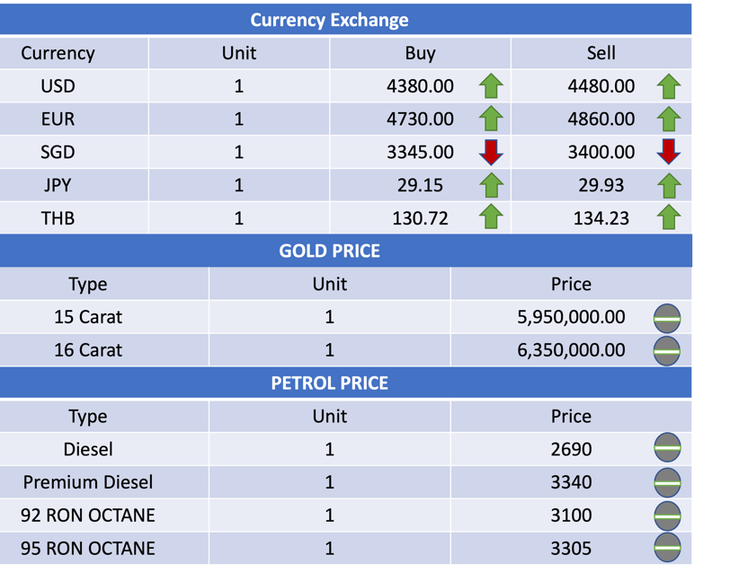Click the unchanged indicator for Diesel price
The height and width of the screenshot is (573, 730).
[x=667, y=448]
